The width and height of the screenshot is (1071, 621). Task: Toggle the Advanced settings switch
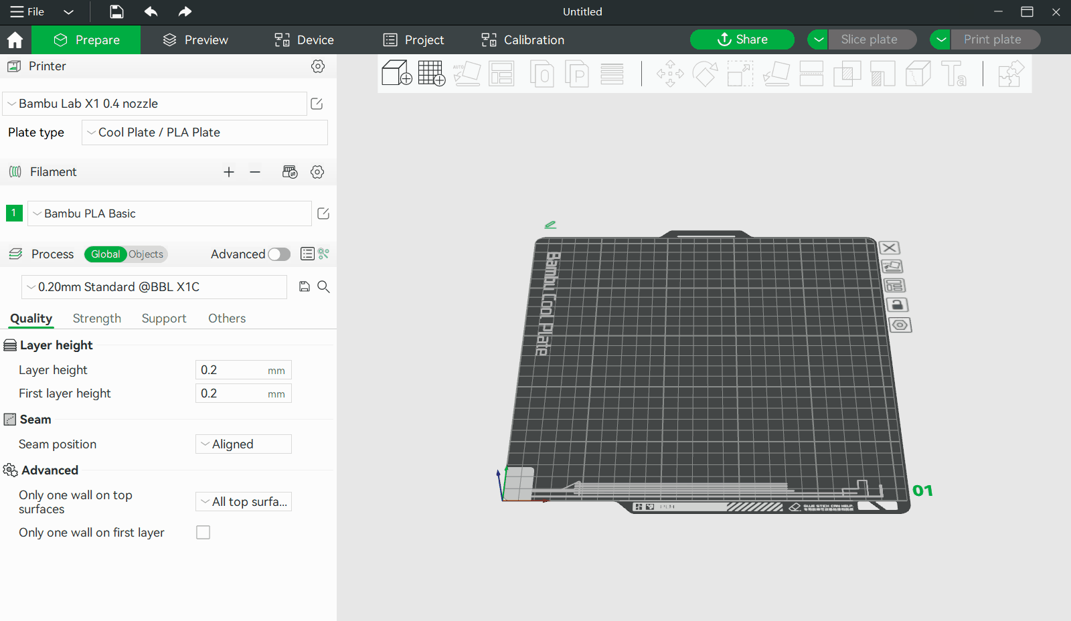279,254
